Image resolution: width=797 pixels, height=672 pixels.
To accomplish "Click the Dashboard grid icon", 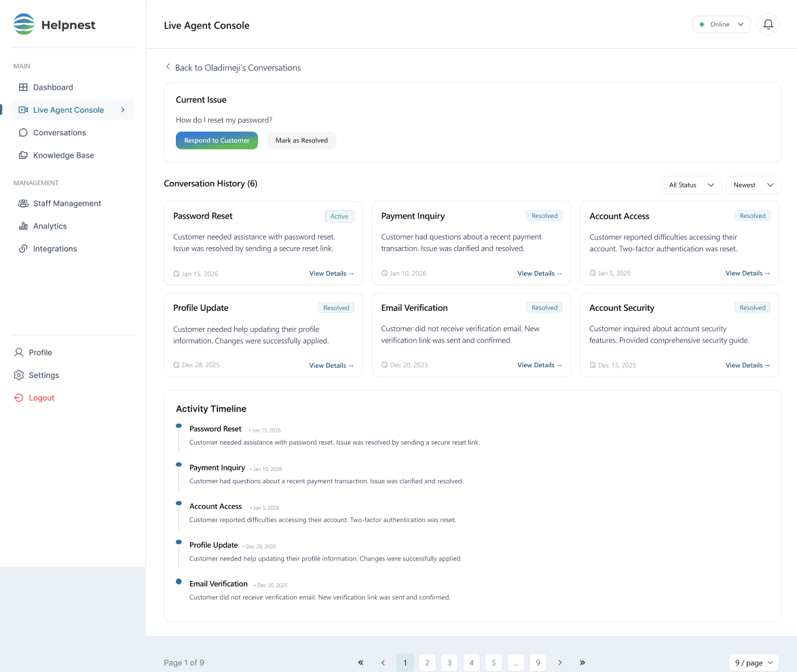I will pos(23,88).
